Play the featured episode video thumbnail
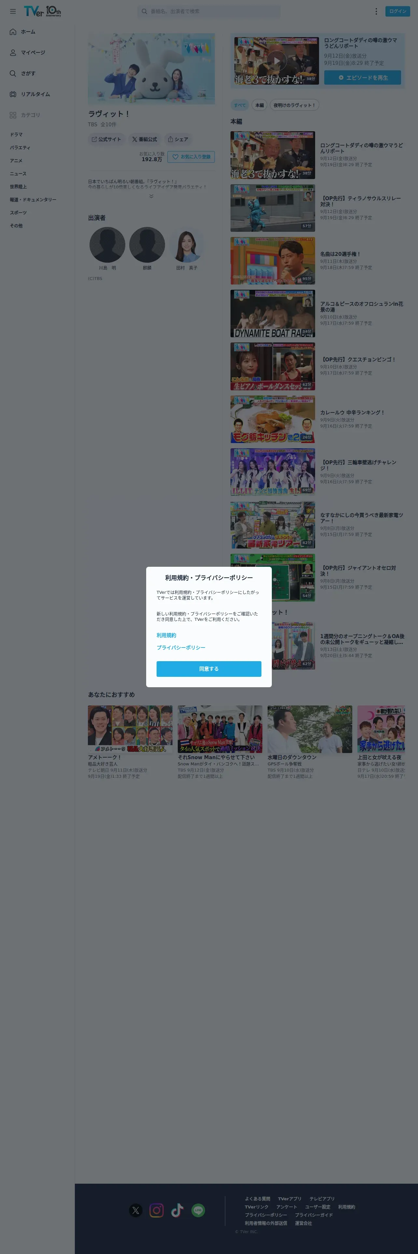418x1254 pixels. (276, 61)
